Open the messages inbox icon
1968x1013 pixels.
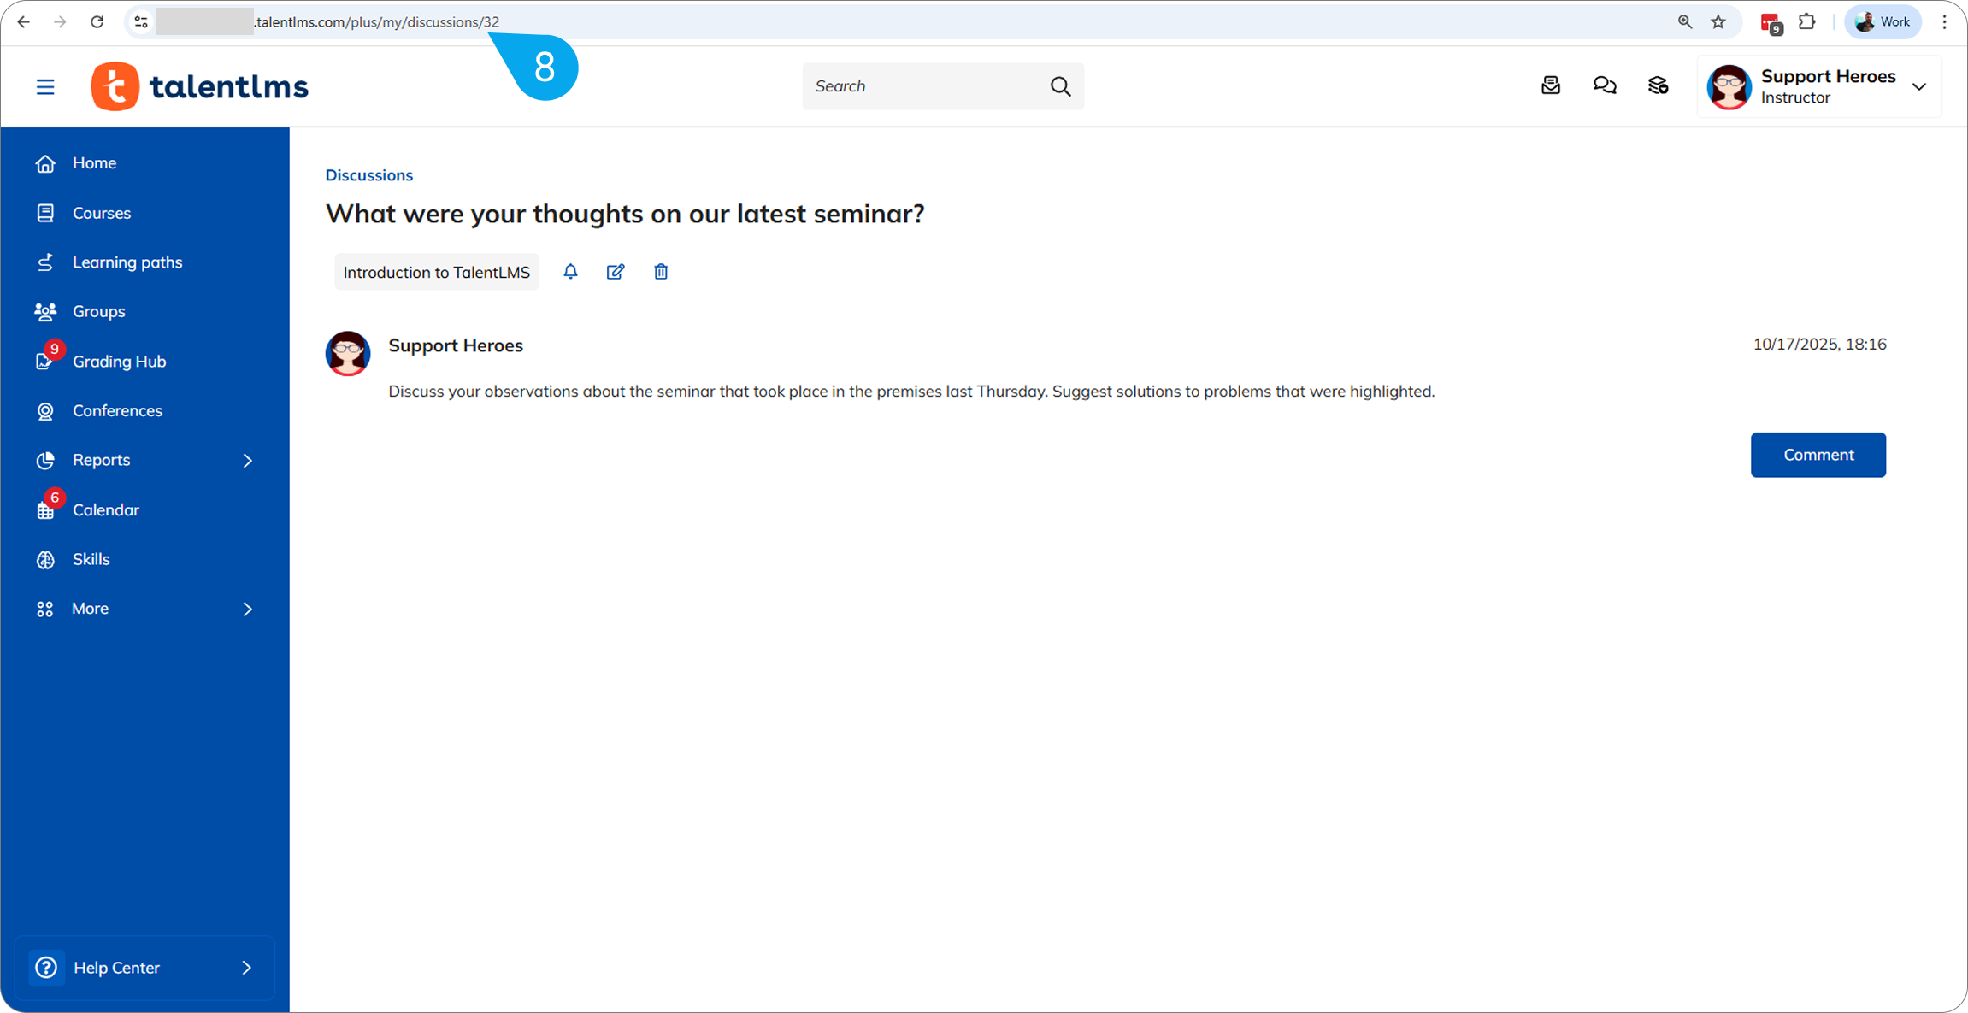click(1551, 85)
